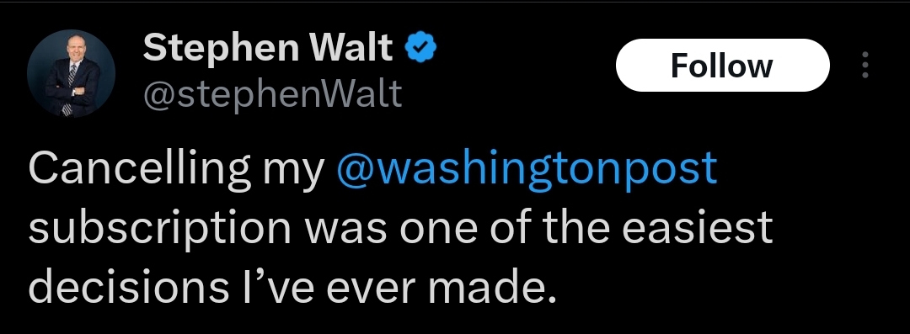Screen dimensions: 910x334
Task: Click the word "Cancelling" in the tweet
Action: (139, 169)
